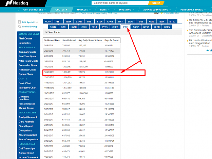Viewport: 212px width, 159px height.
Task: Click the 12/29/2017 settlement date cell
Action: tap(49, 72)
